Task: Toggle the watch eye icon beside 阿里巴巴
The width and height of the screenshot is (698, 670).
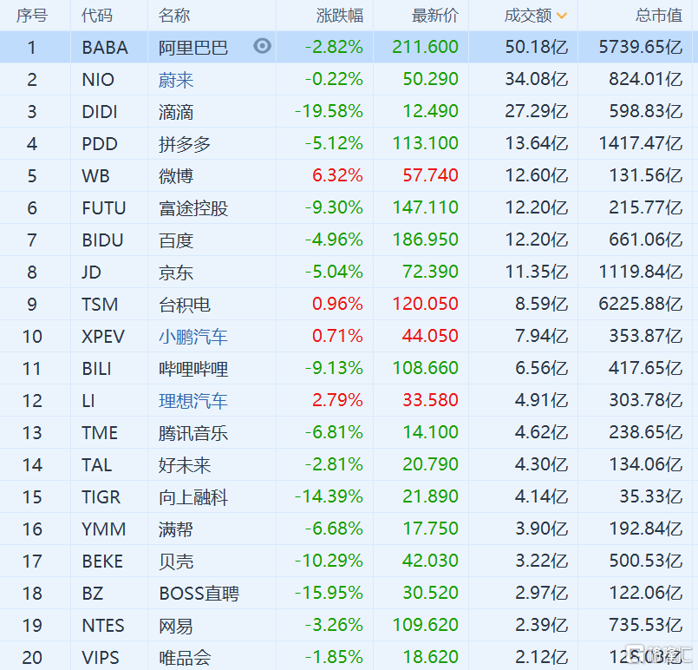Action: tap(262, 46)
